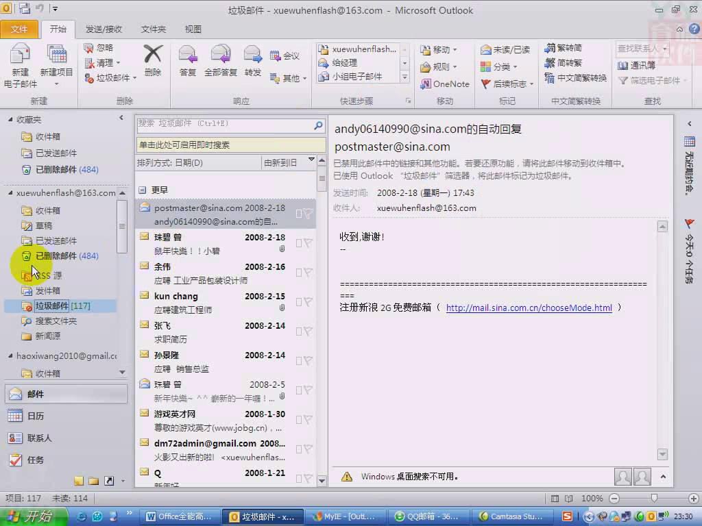
Task: Open the Outlook help question mark icon
Action: point(694,29)
